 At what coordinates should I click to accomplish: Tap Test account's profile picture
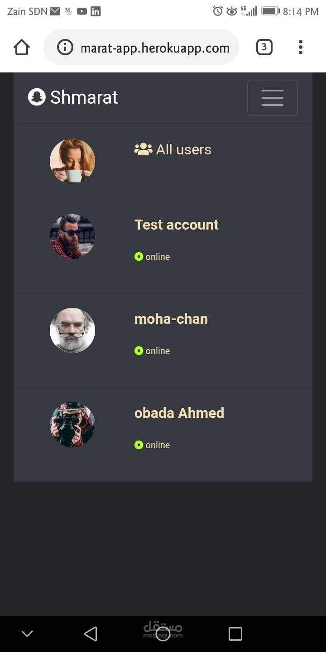(72, 236)
